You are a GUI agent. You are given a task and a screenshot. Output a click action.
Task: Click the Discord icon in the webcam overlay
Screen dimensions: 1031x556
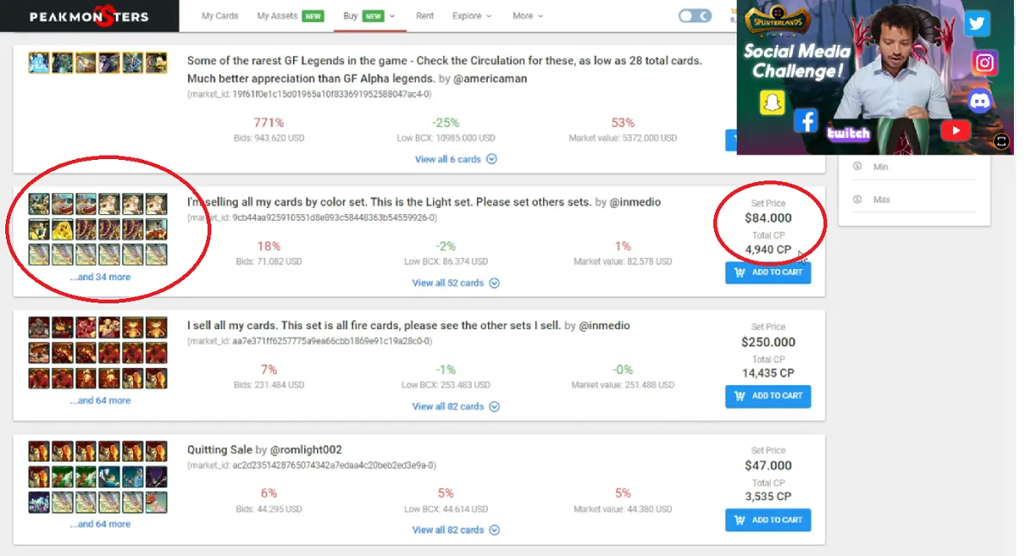pyautogui.click(x=979, y=101)
